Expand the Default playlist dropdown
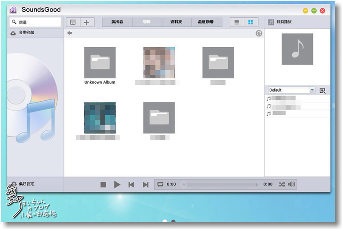 312,90
